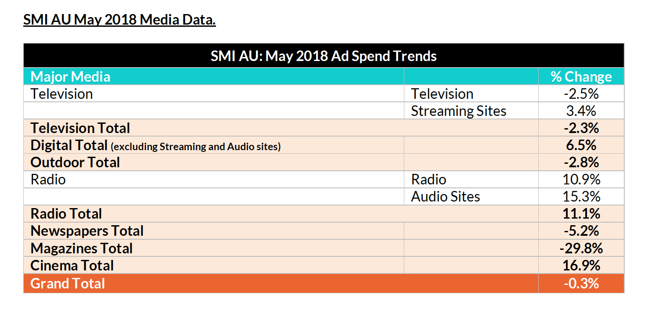
Task: Click the "% Change" column header
Action: [x=581, y=77]
